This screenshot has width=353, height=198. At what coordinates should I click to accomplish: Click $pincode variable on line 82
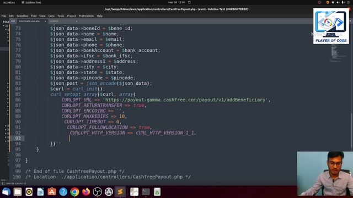tap(122, 78)
